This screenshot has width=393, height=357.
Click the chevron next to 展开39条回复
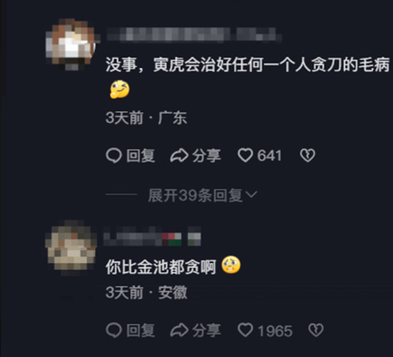coord(252,194)
